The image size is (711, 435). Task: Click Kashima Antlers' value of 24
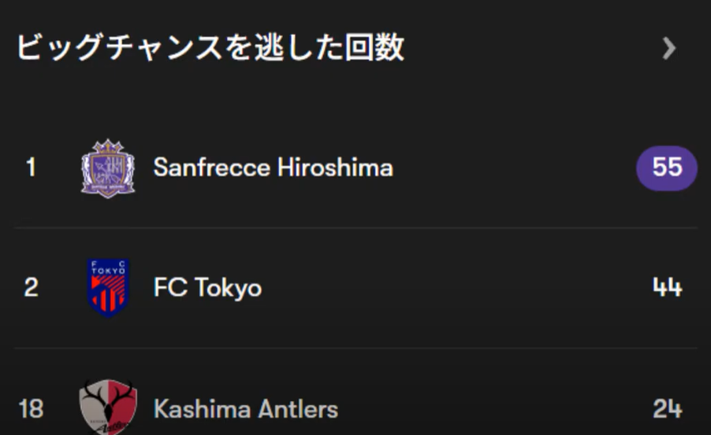click(x=667, y=409)
